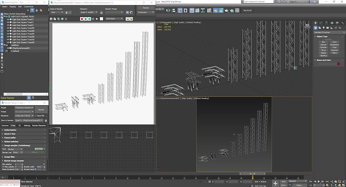Click the Render button in Render Setup

coord(41,110)
